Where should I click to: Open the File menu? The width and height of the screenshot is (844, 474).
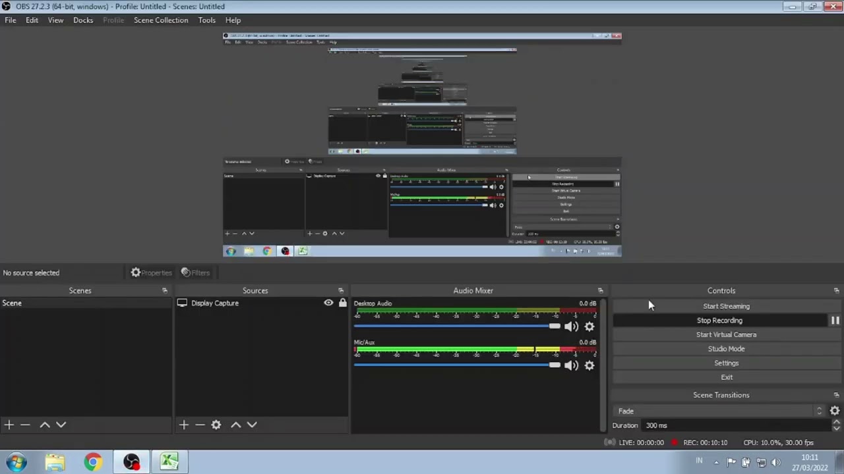11,20
